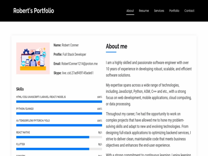208x156 pixels.
Task: Navigate to the Portfolio section
Action: 174,11
